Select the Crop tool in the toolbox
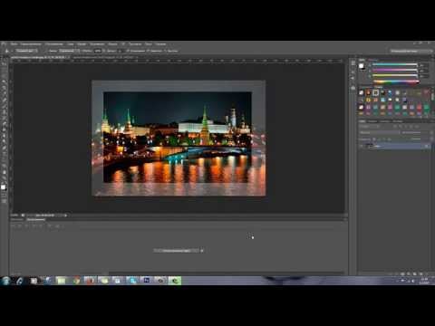The image size is (435, 326). (x=5, y=88)
